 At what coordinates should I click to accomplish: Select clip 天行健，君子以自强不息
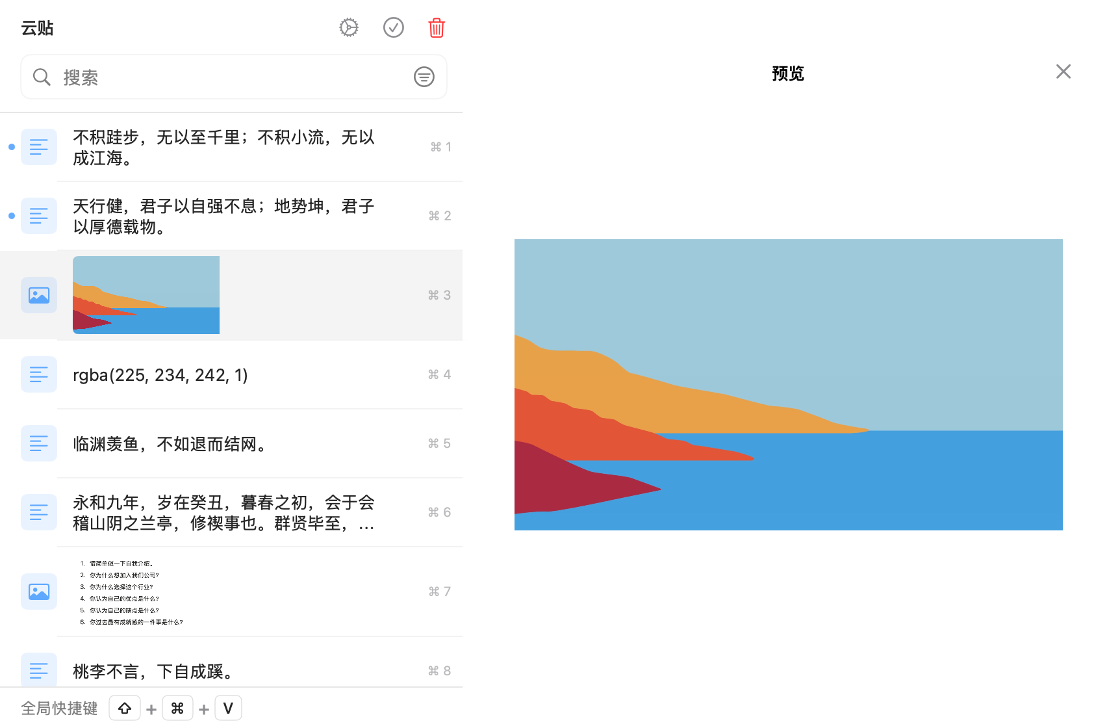tap(231, 216)
